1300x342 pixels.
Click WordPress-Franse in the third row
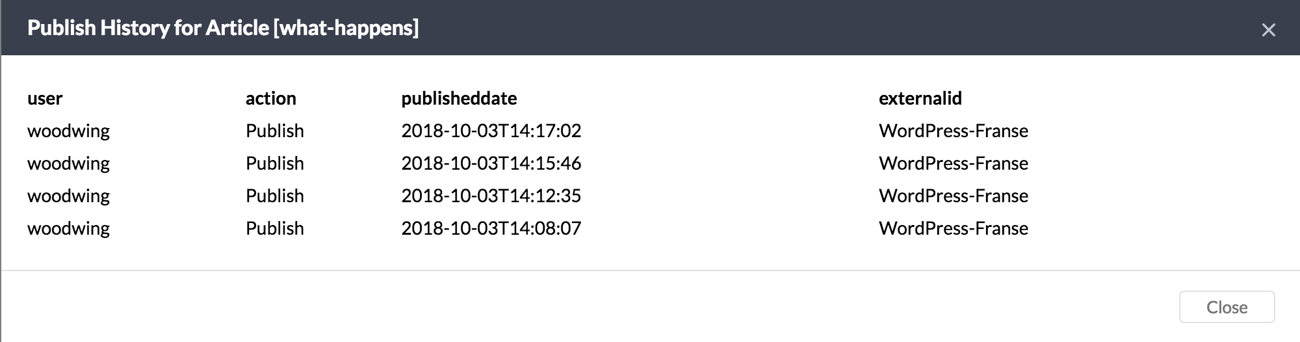953,196
